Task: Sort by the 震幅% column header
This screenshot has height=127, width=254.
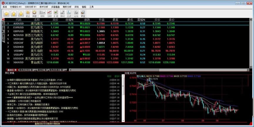Action: coord(141,20)
